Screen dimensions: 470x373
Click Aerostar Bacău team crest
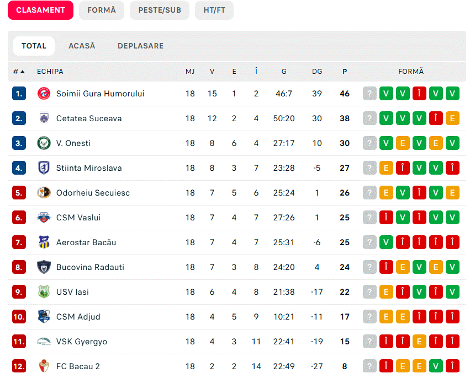[x=44, y=242]
